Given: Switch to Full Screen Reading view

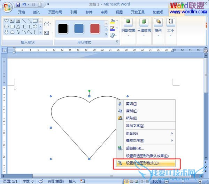Looking at the screenshot, I should click(131, 181).
